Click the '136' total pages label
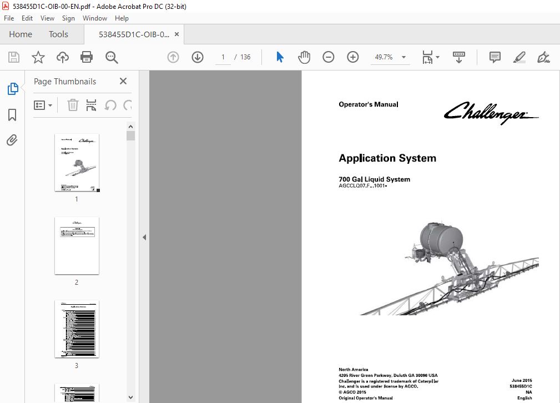The image size is (560, 403). (x=245, y=57)
